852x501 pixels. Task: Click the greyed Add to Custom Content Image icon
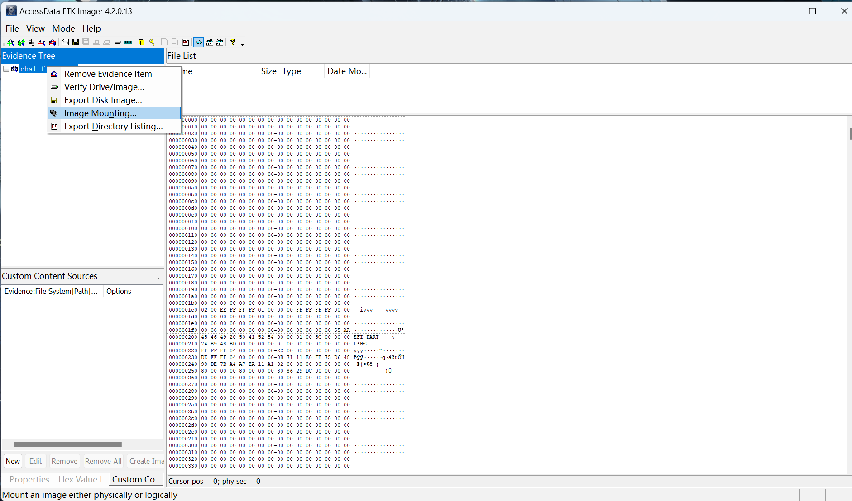pos(96,43)
